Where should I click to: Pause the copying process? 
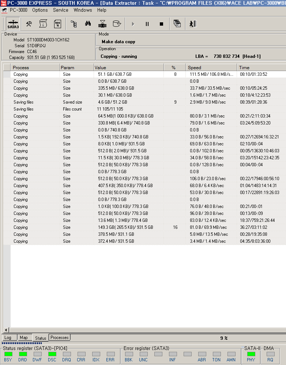tap(147, 24)
